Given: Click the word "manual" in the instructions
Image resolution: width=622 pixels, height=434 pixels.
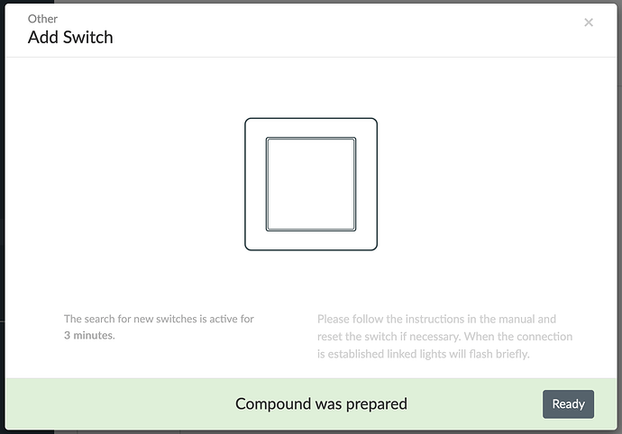Looking at the screenshot, I should 537,319.
